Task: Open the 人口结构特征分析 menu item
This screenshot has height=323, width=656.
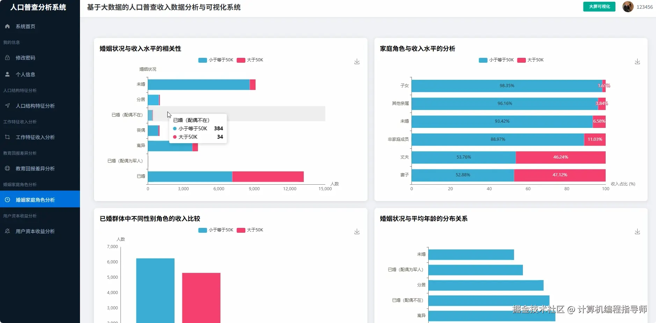Action: coord(40,106)
